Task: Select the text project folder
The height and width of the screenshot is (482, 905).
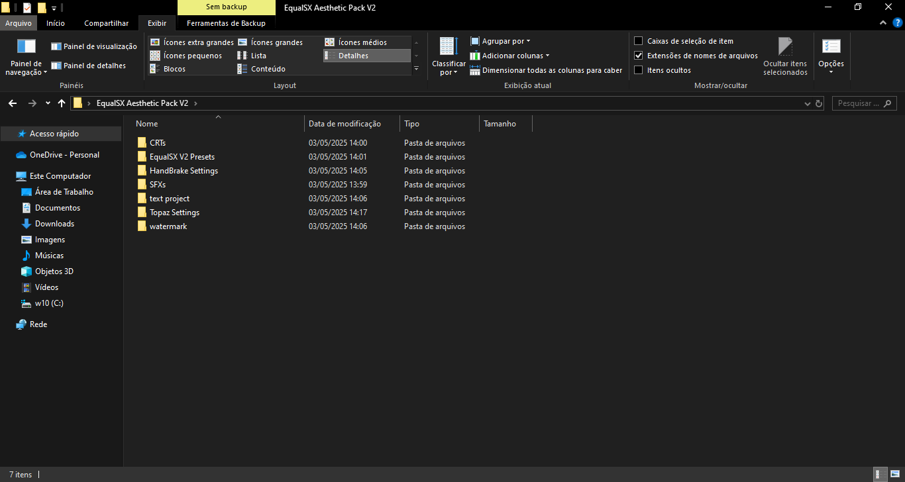Action: 170,199
